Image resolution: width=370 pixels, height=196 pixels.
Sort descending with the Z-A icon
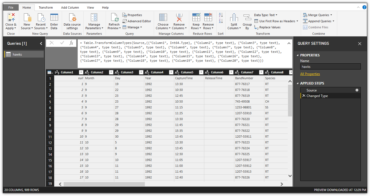click(x=221, y=21)
